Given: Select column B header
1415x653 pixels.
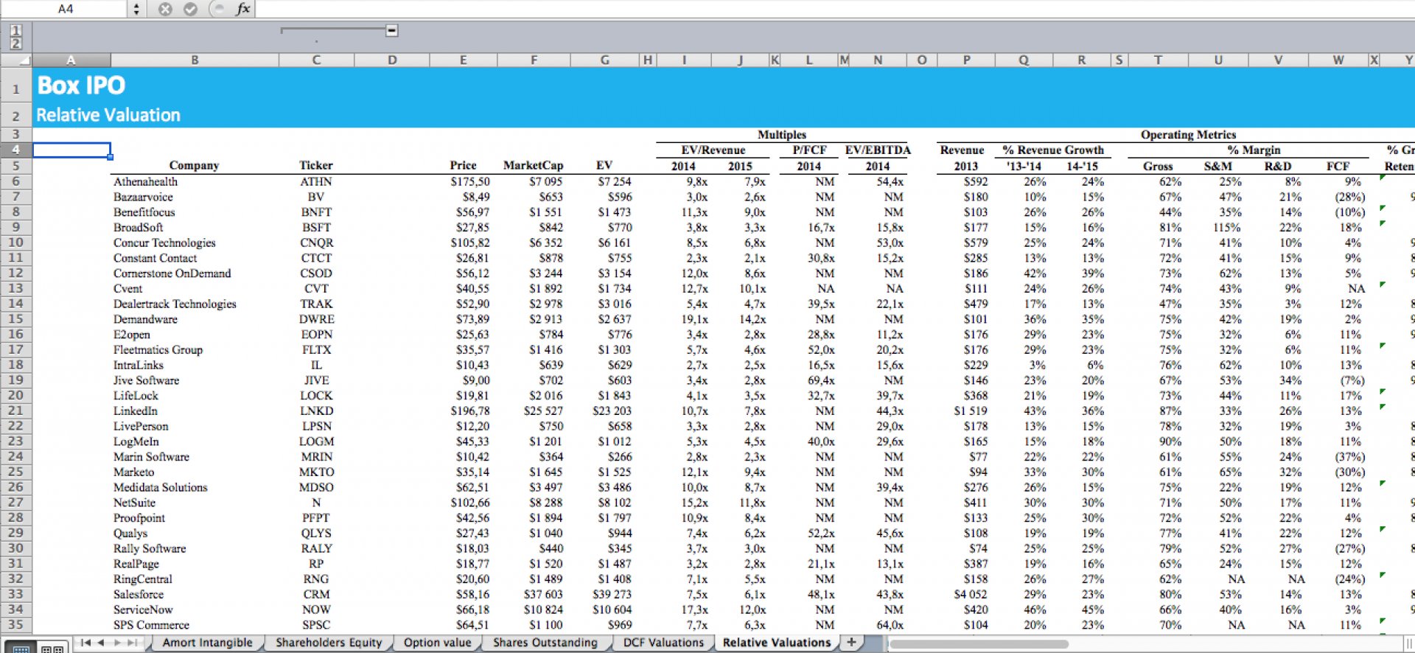Looking at the screenshot, I should click(195, 60).
